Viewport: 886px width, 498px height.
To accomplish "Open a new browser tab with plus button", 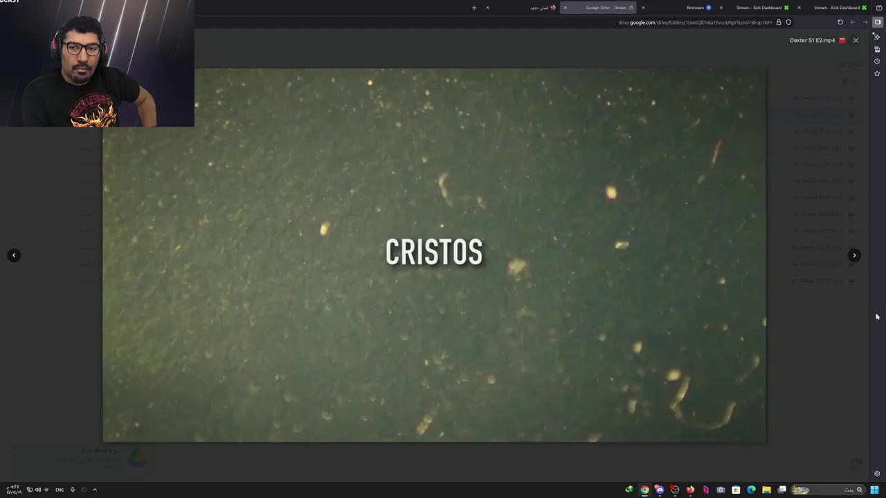I will [x=474, y=8].
